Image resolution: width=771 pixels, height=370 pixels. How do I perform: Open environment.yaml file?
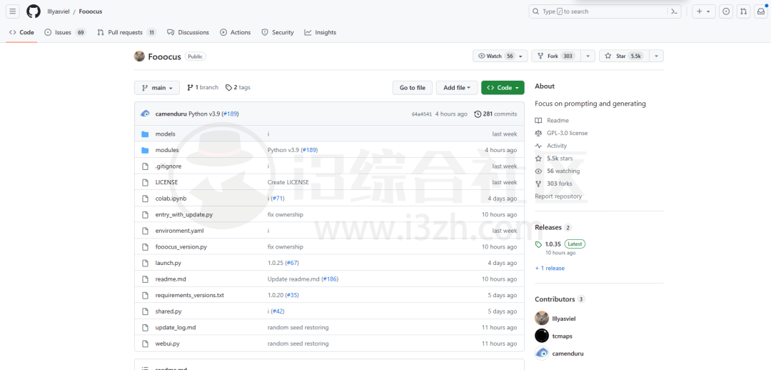click(x=179, y=230)
